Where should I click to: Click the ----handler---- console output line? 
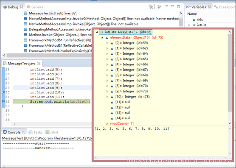pos(38,148)
